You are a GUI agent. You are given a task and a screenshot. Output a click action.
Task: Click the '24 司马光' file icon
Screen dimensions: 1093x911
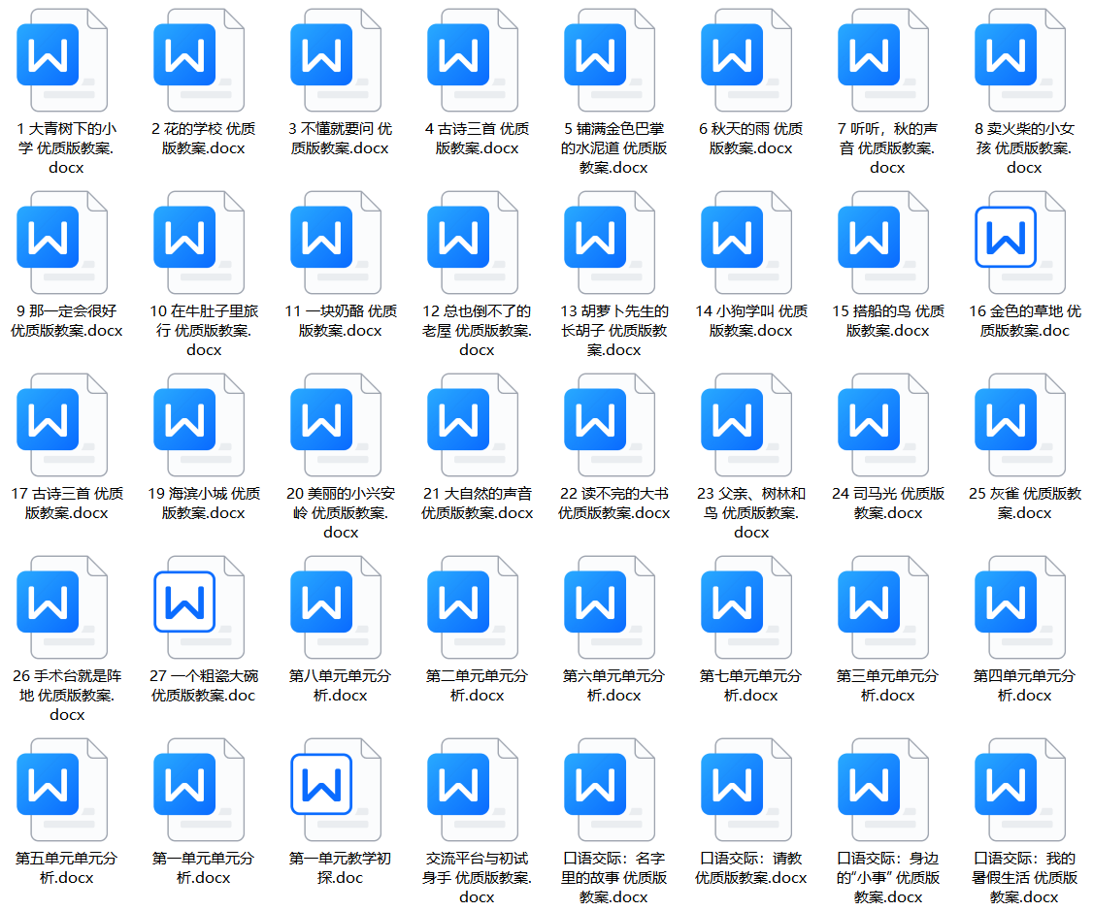pyautogui.click(x=883, y=425)
